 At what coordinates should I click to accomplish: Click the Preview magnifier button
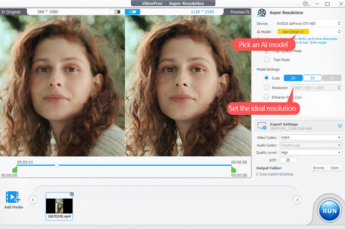[x=239, y=11]
